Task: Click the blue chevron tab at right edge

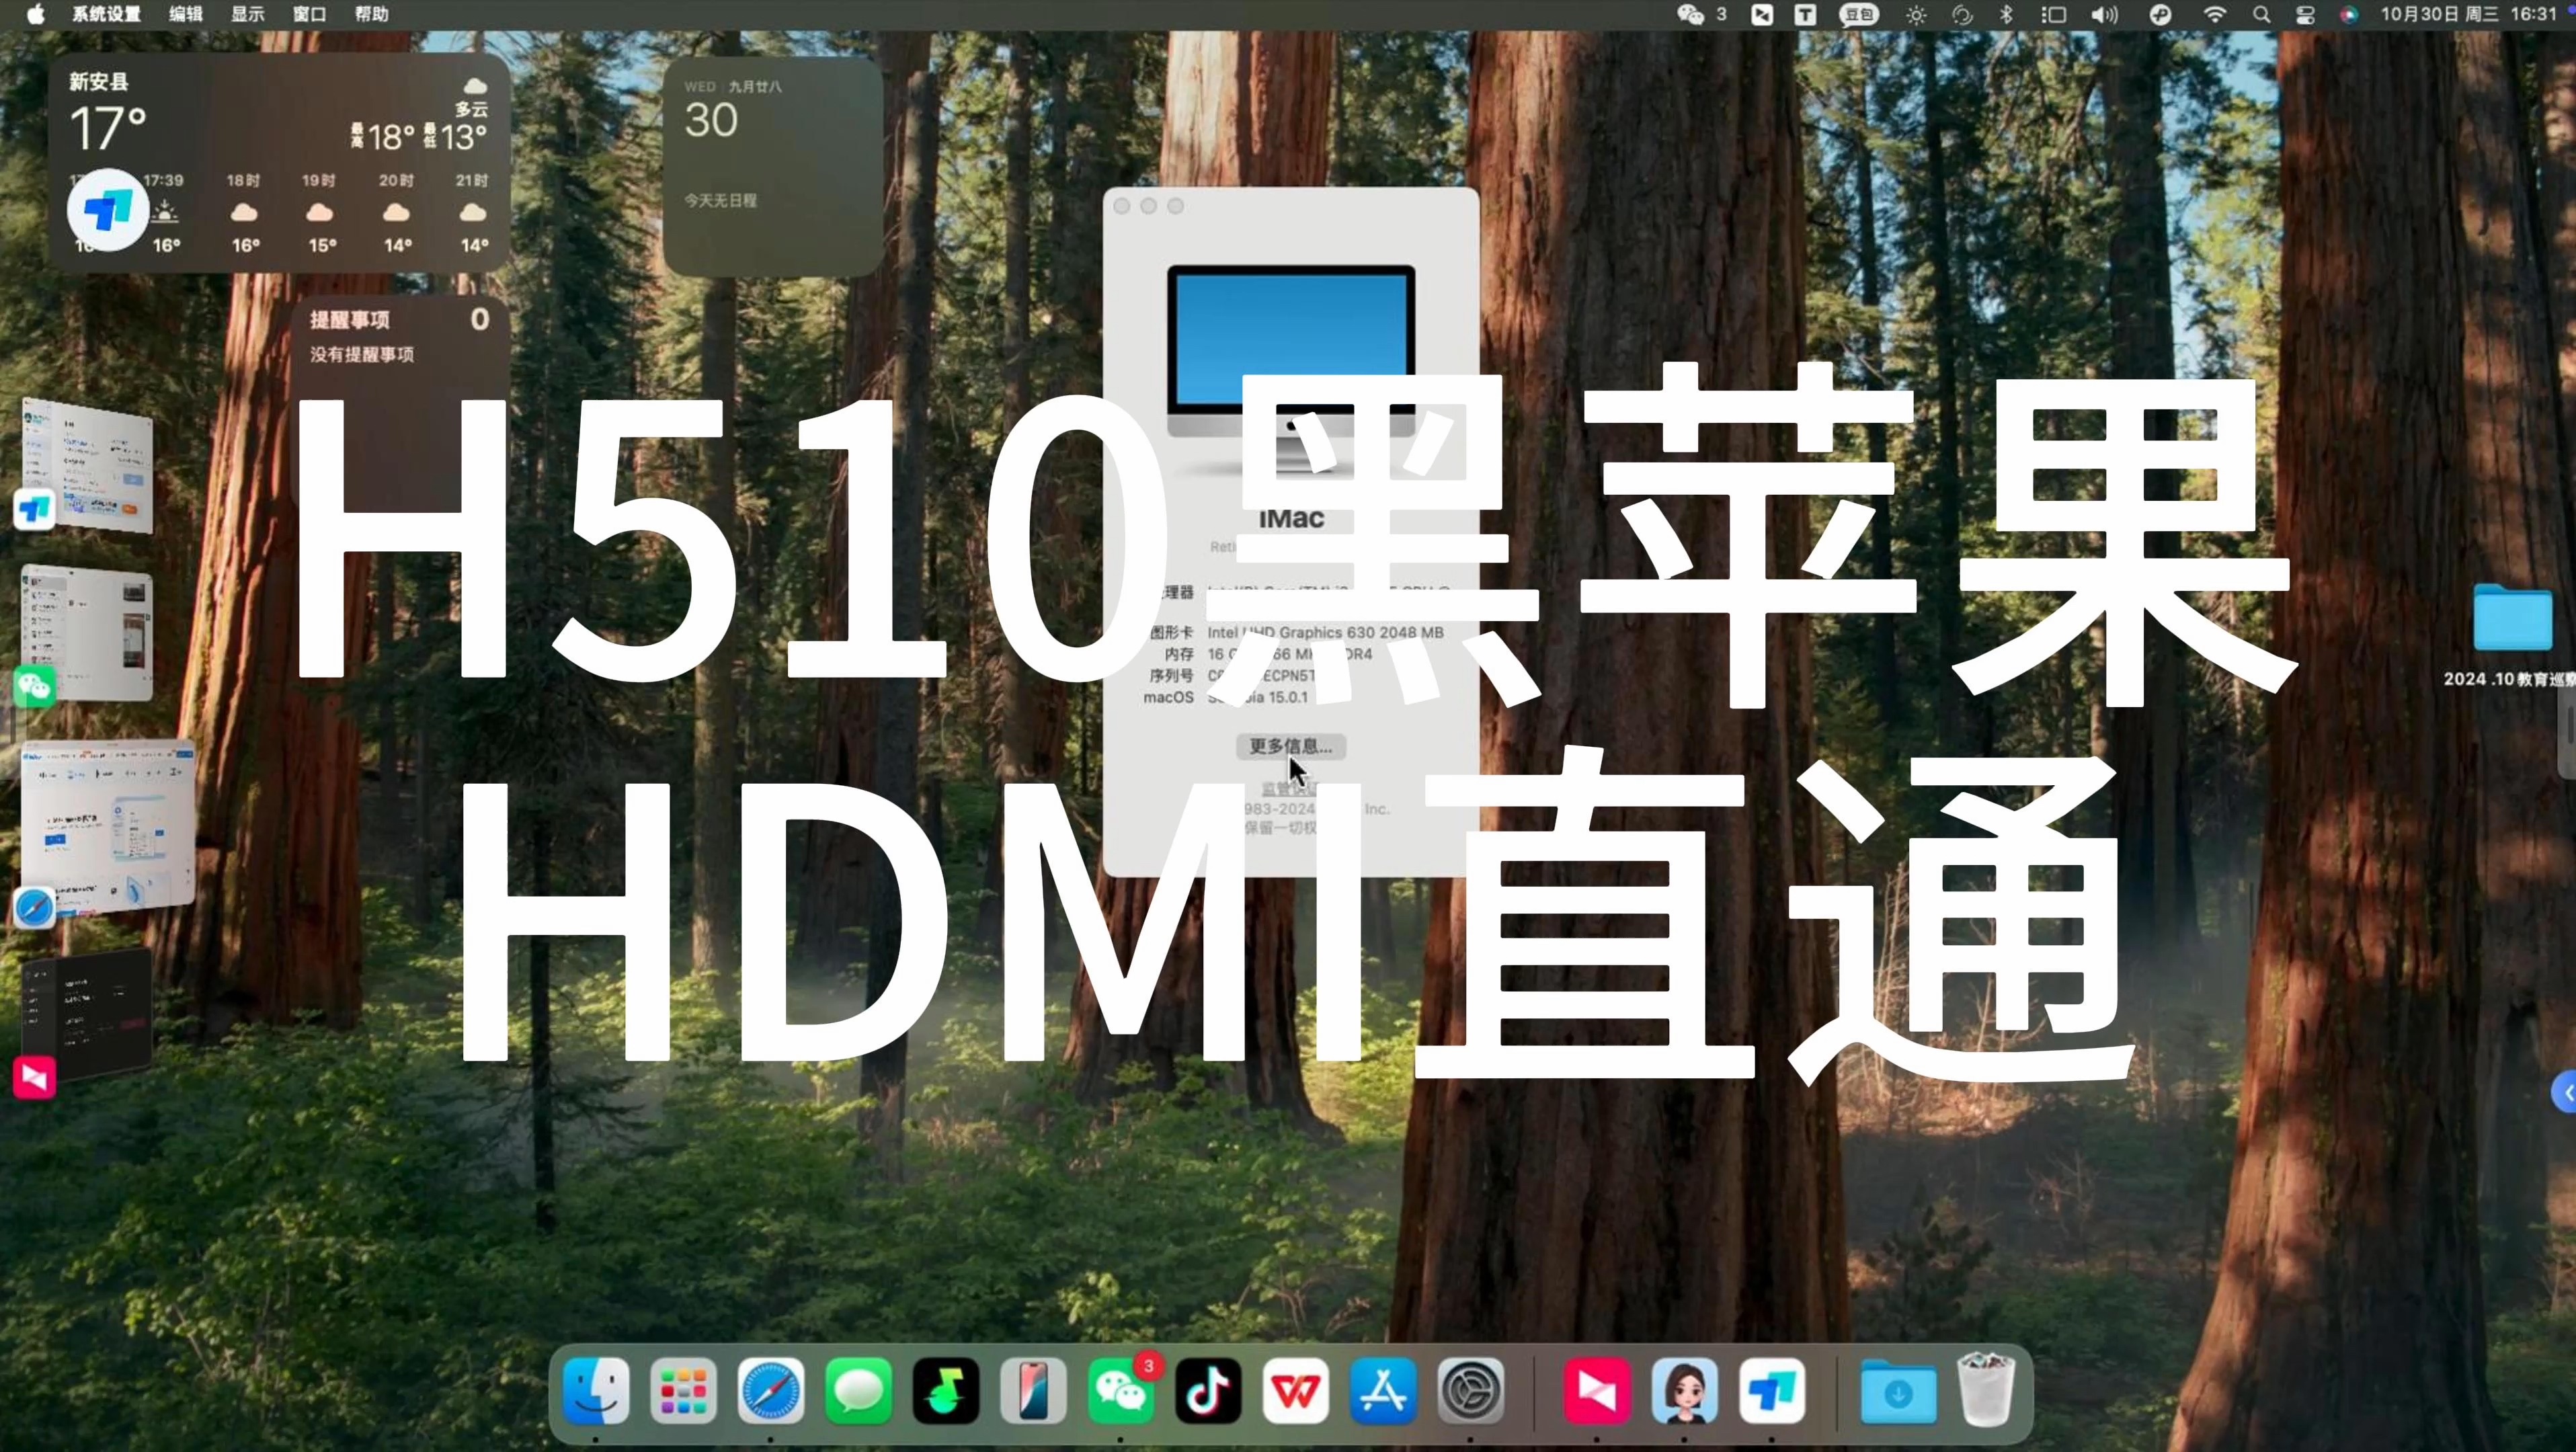Action: tap(2566, 1092)
